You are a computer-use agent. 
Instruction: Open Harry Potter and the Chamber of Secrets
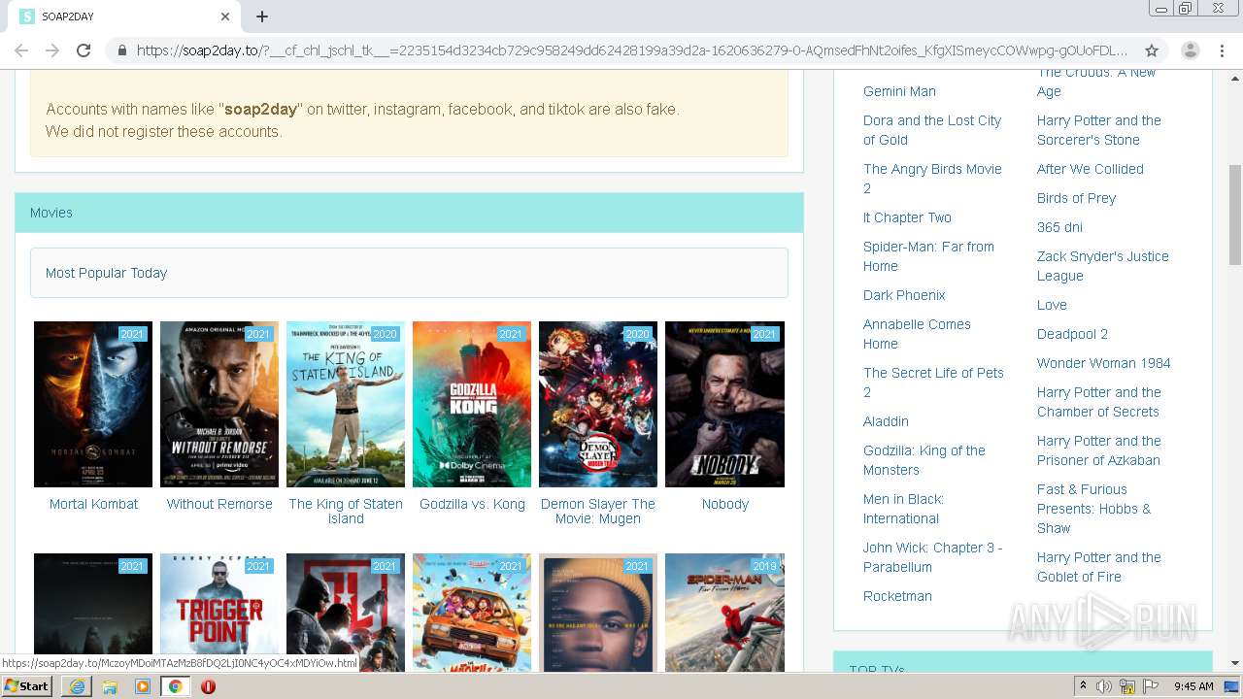click(x=1099, y=402)
